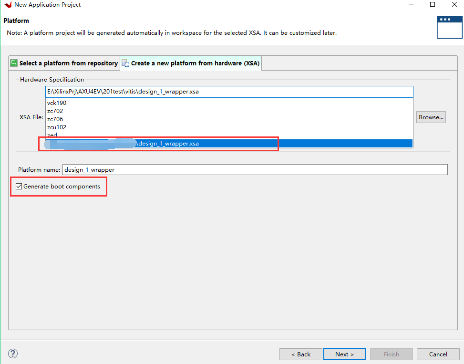Screen dimensions: 464x364
Task: Click the Platform name input field
Action: click(255, 169)
